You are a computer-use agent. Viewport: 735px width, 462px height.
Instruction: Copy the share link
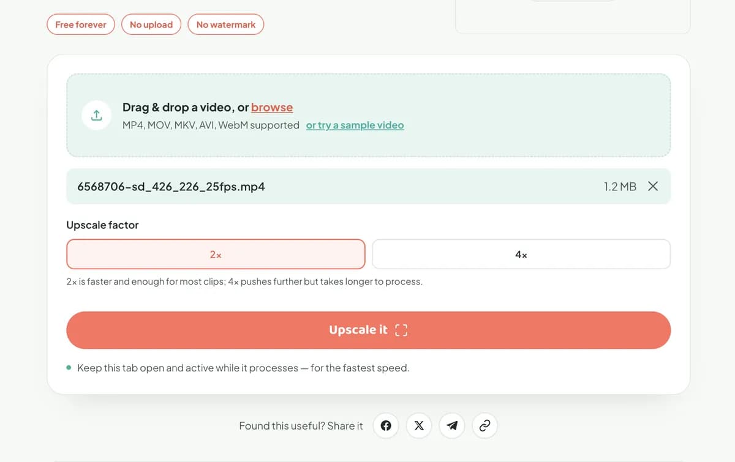click(485, 425)
